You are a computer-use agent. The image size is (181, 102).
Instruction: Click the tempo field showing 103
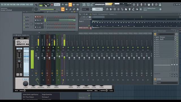tap(57, 5)
